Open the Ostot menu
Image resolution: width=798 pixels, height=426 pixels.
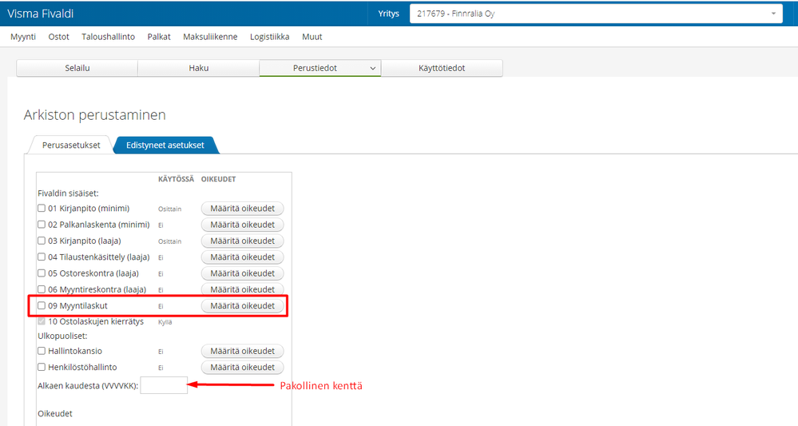[x=58, y=37]
